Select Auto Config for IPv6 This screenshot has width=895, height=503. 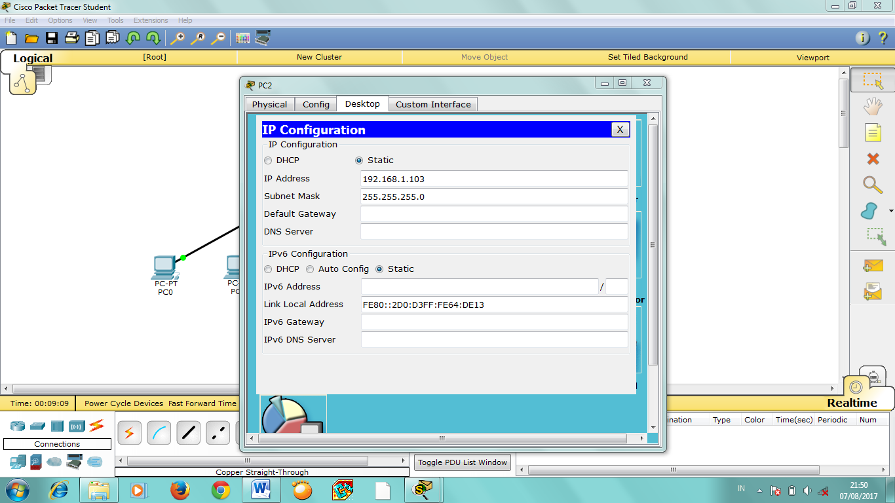[x=309, y=269]
